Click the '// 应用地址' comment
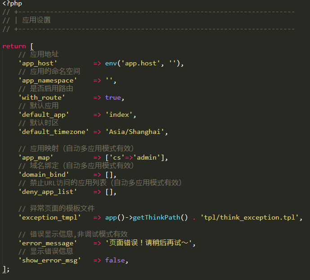Image resolution: width=310 pixels, height=280 pixels. pos(38,54)
